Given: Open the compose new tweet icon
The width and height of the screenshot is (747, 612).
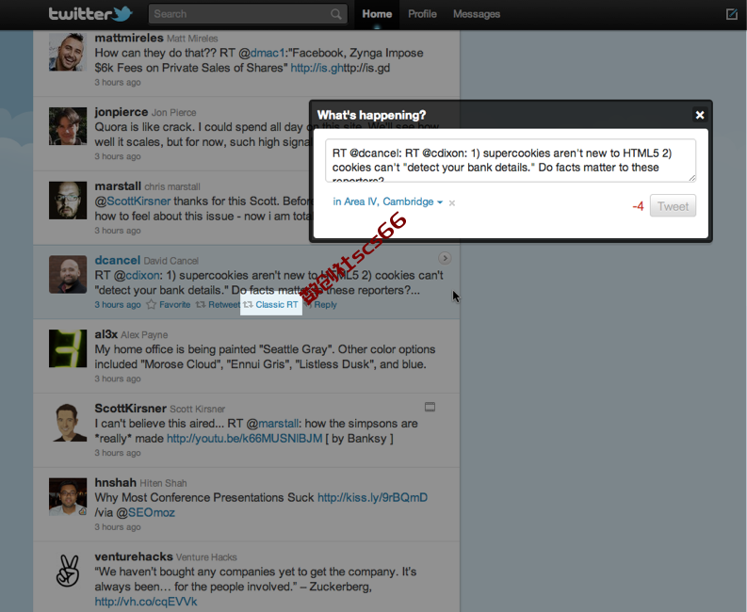Looking at the screenshot, I should (731, 14).
